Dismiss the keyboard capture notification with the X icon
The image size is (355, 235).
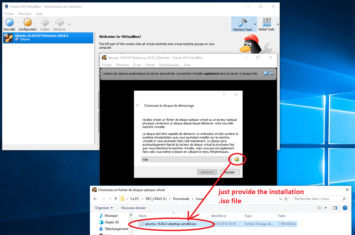[266, 73]
